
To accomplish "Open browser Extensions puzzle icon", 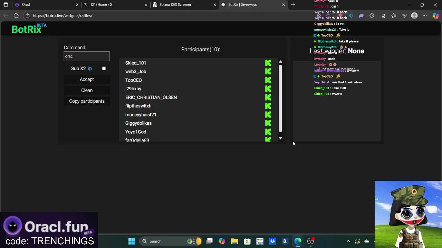I will click(372, 15).
